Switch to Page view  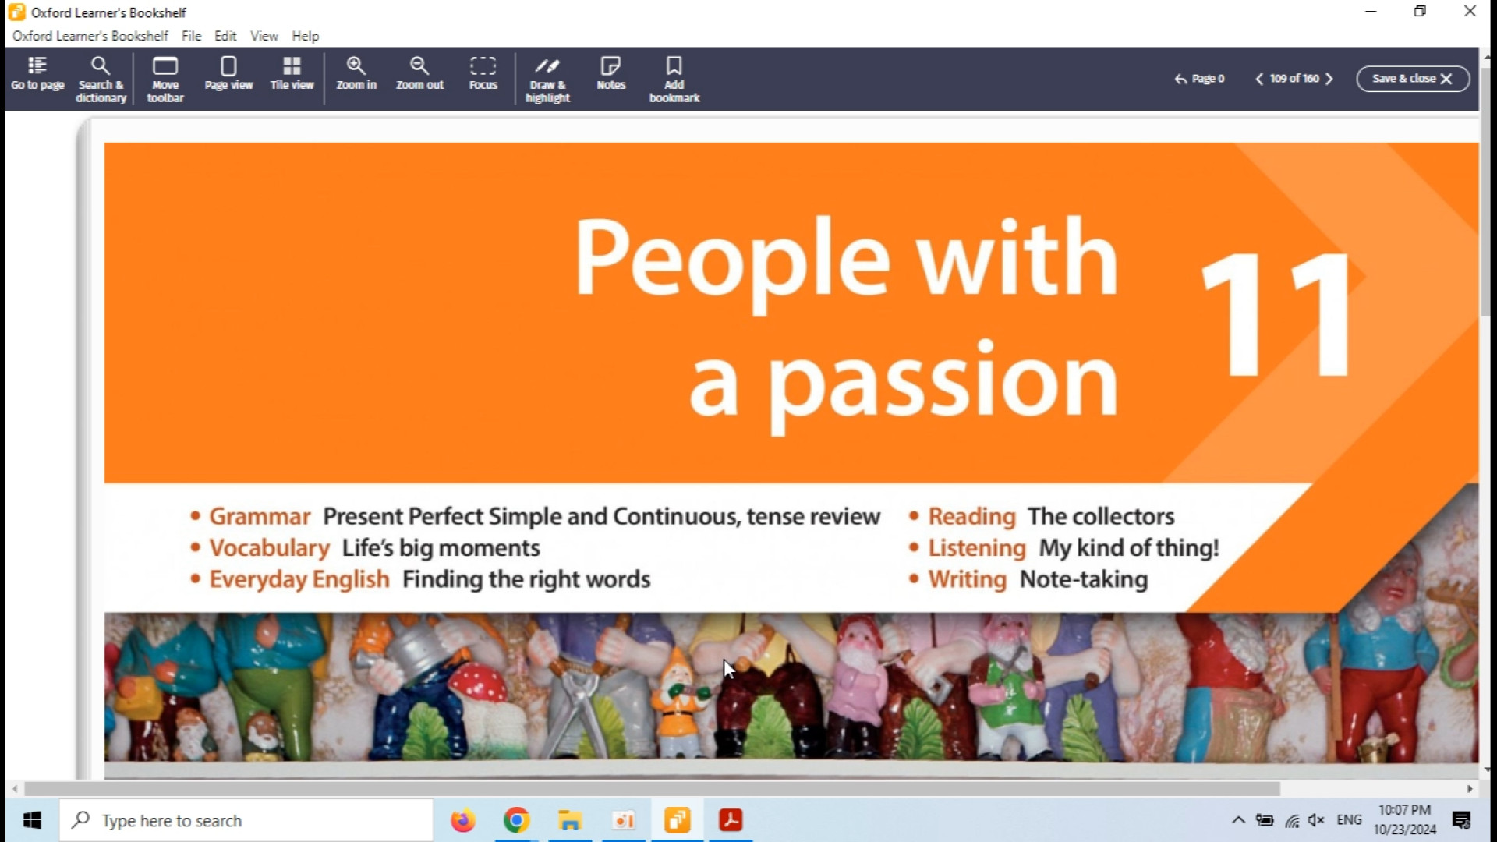228,74
